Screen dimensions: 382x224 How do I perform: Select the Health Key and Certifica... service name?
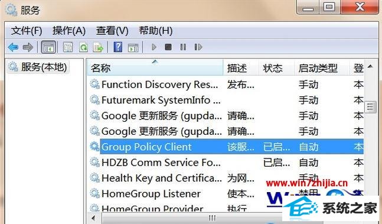click(162, 178)
